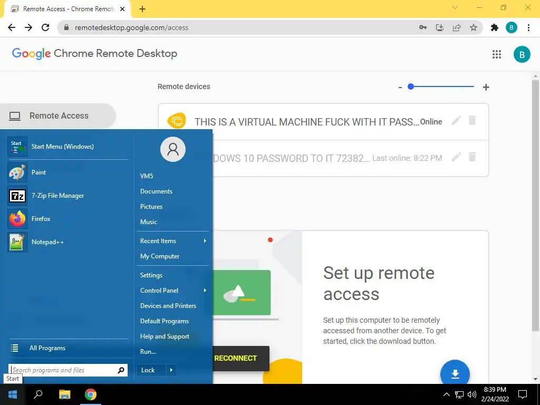Edit the Windows 10 device name

tap(456, 157)
